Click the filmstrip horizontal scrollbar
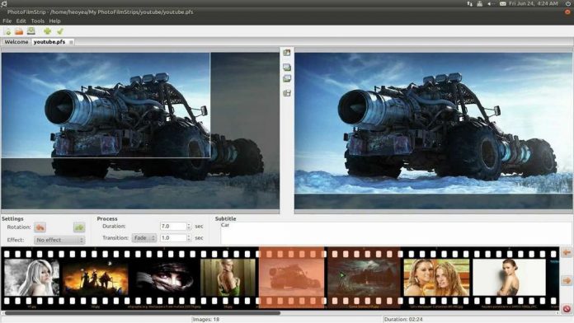The image size is (574, 323). point(142,313)
